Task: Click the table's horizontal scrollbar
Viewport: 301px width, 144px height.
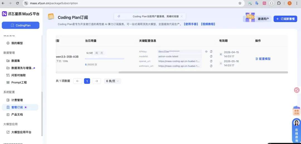Action: point(203,72)
